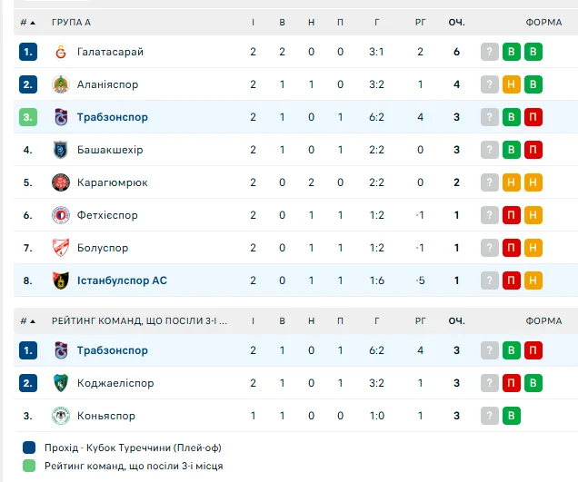The image size is (578, 482).
Task: Click the ФОРМА header in Group A
Action: [543, 22]
